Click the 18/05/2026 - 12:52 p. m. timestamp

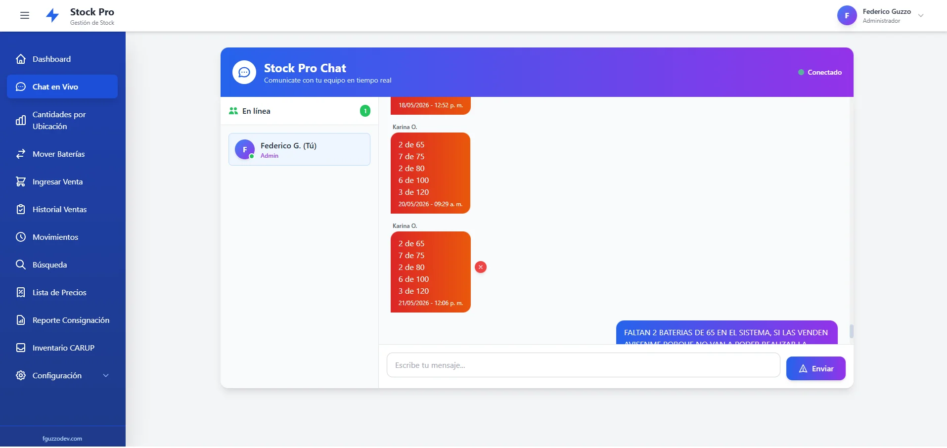431,105
